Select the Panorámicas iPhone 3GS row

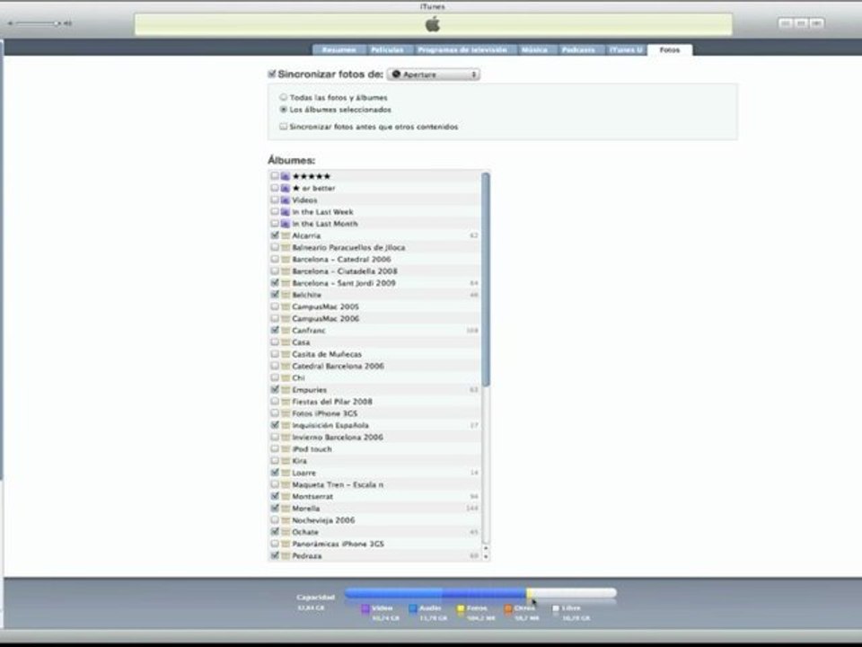pos(375,544)
